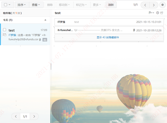Open email in new window icon
The image size is (167, 123).
(x=162, y=13)
